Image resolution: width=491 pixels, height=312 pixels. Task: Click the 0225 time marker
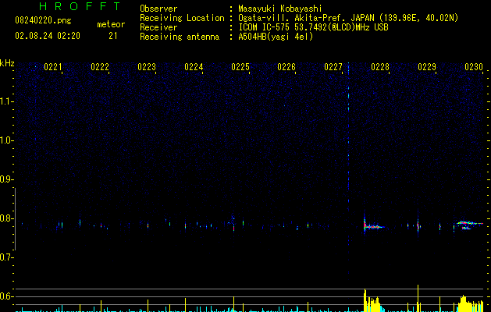[x=240, y=67]
